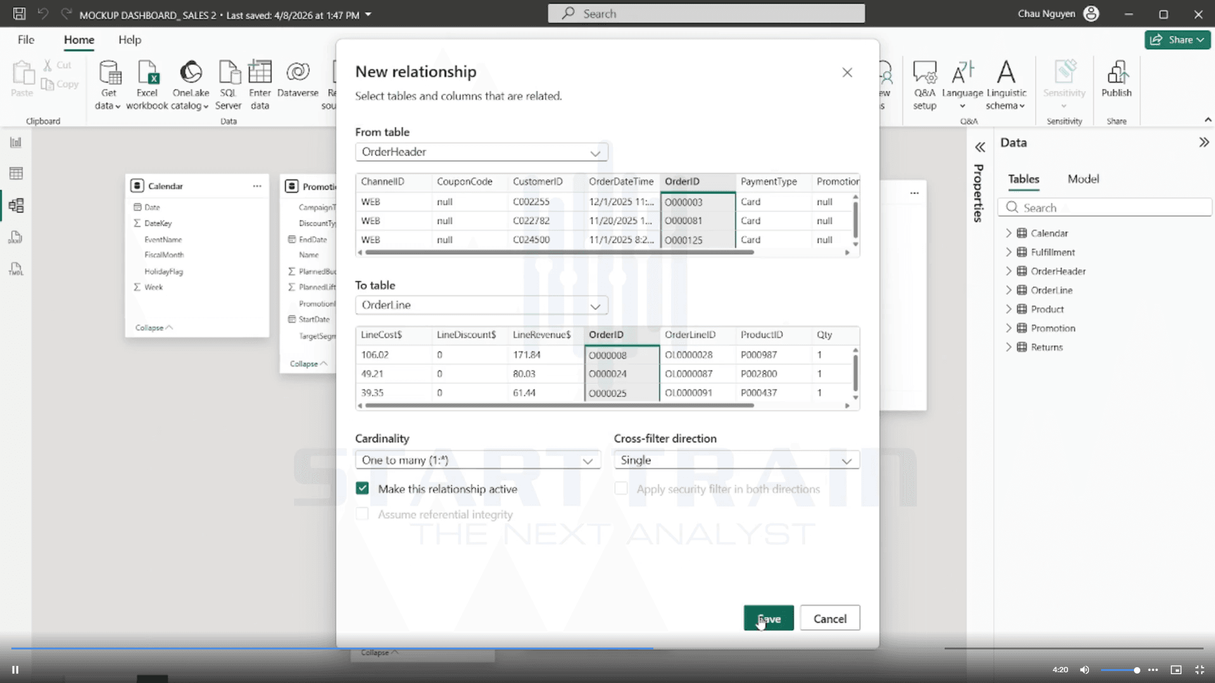Expand the Calendar table in Data pane

click(1009, 234)
